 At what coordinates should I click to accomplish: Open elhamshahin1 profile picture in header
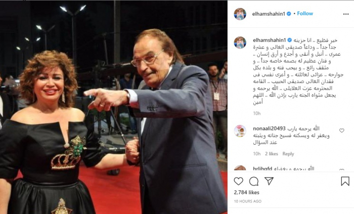coord(240,14)
